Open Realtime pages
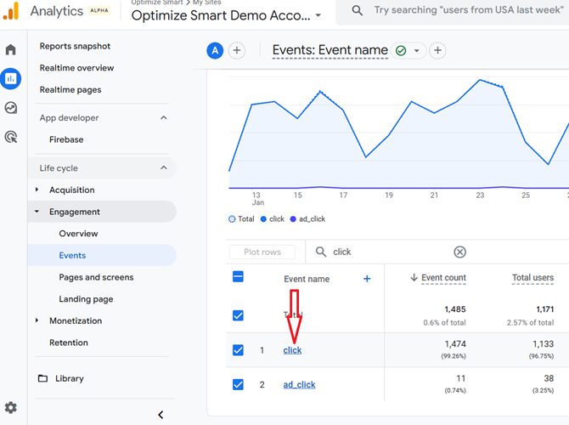 70,90
